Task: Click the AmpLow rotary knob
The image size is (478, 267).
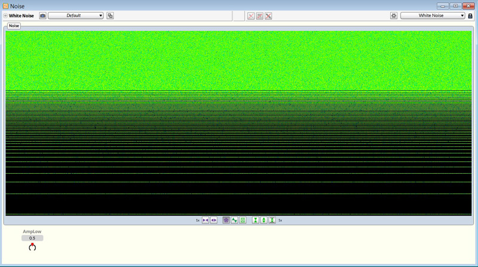Action: coord(32,247)
